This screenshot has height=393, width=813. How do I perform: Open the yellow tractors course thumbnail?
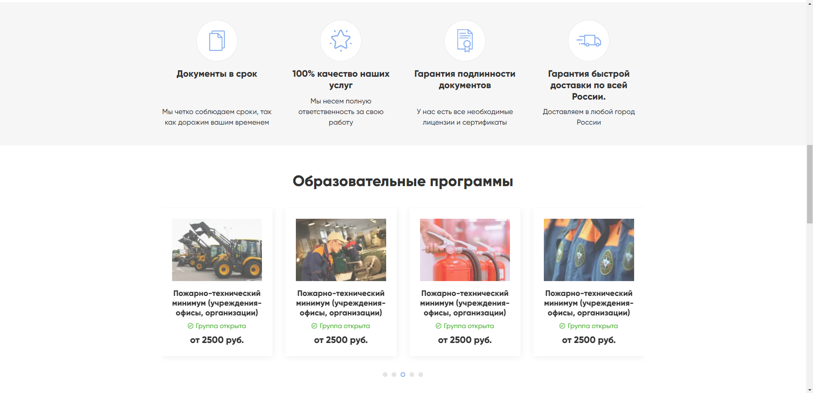[217, 250]
